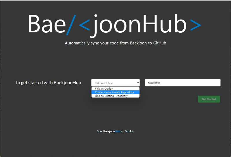Click 'Automatically sync your code' subtitle text
This screenshot has width=231, height=157.
click(115, 43)
